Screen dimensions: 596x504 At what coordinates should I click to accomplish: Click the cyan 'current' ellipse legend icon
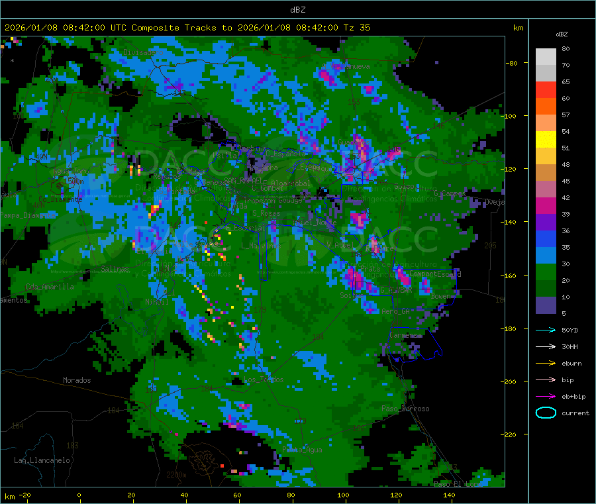pos(546,413)
